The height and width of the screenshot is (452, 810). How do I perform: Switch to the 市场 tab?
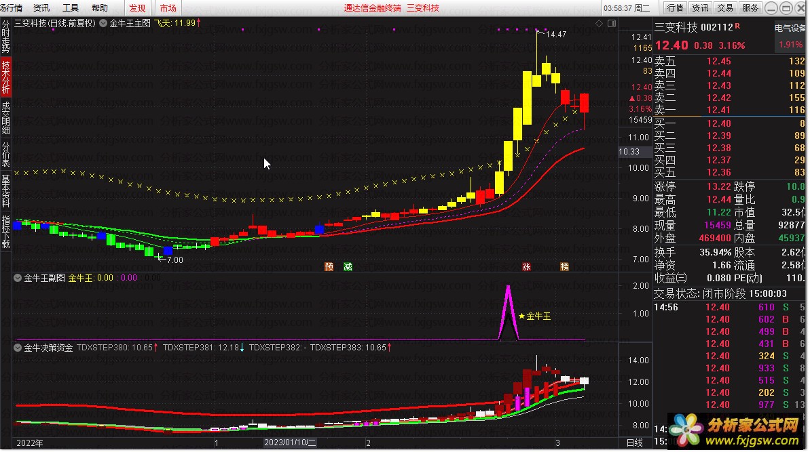(x=168, y=7)
